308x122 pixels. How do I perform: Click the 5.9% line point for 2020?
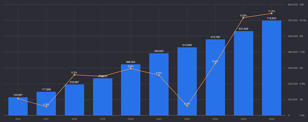(131, 68)
